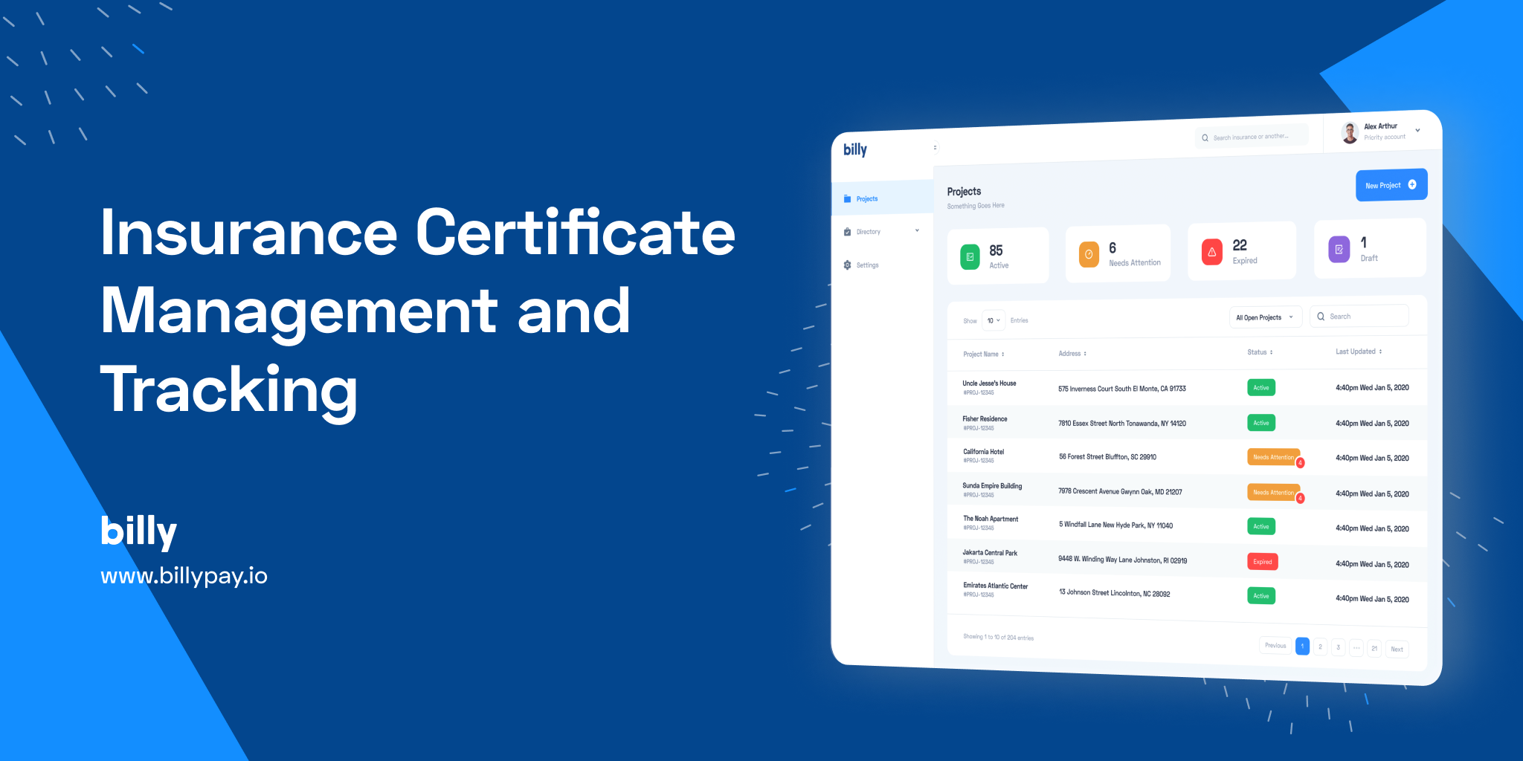Click the 22 Expired summary card

pyautogui.click(x=1242, y=251)
